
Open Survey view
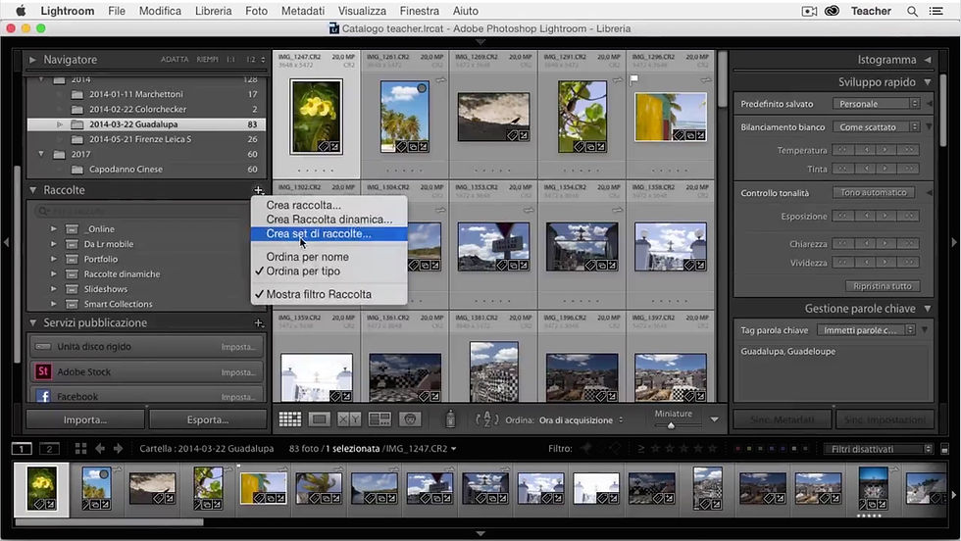[x=379, y=419]
